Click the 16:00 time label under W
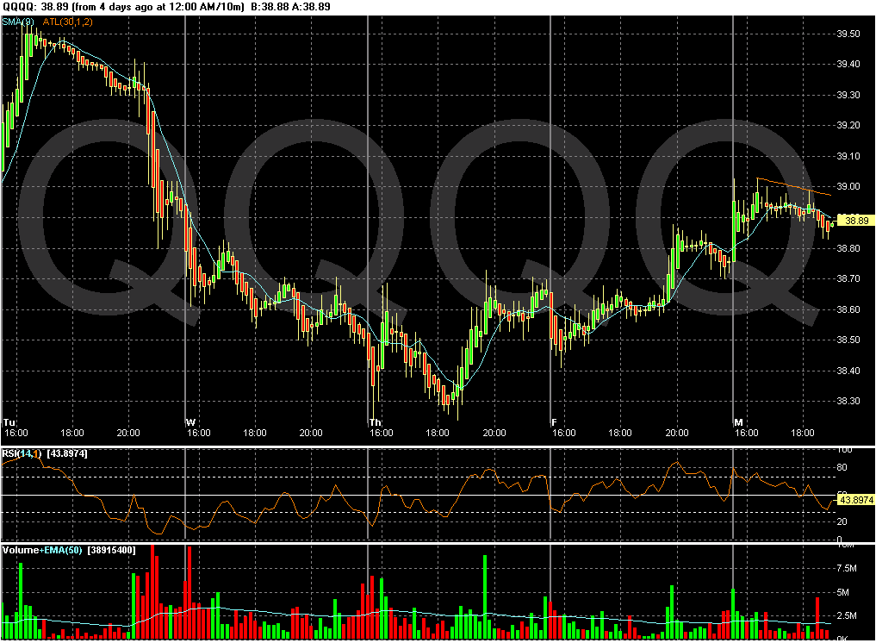Viewport: 876px width, 643px height. [198, 433]
